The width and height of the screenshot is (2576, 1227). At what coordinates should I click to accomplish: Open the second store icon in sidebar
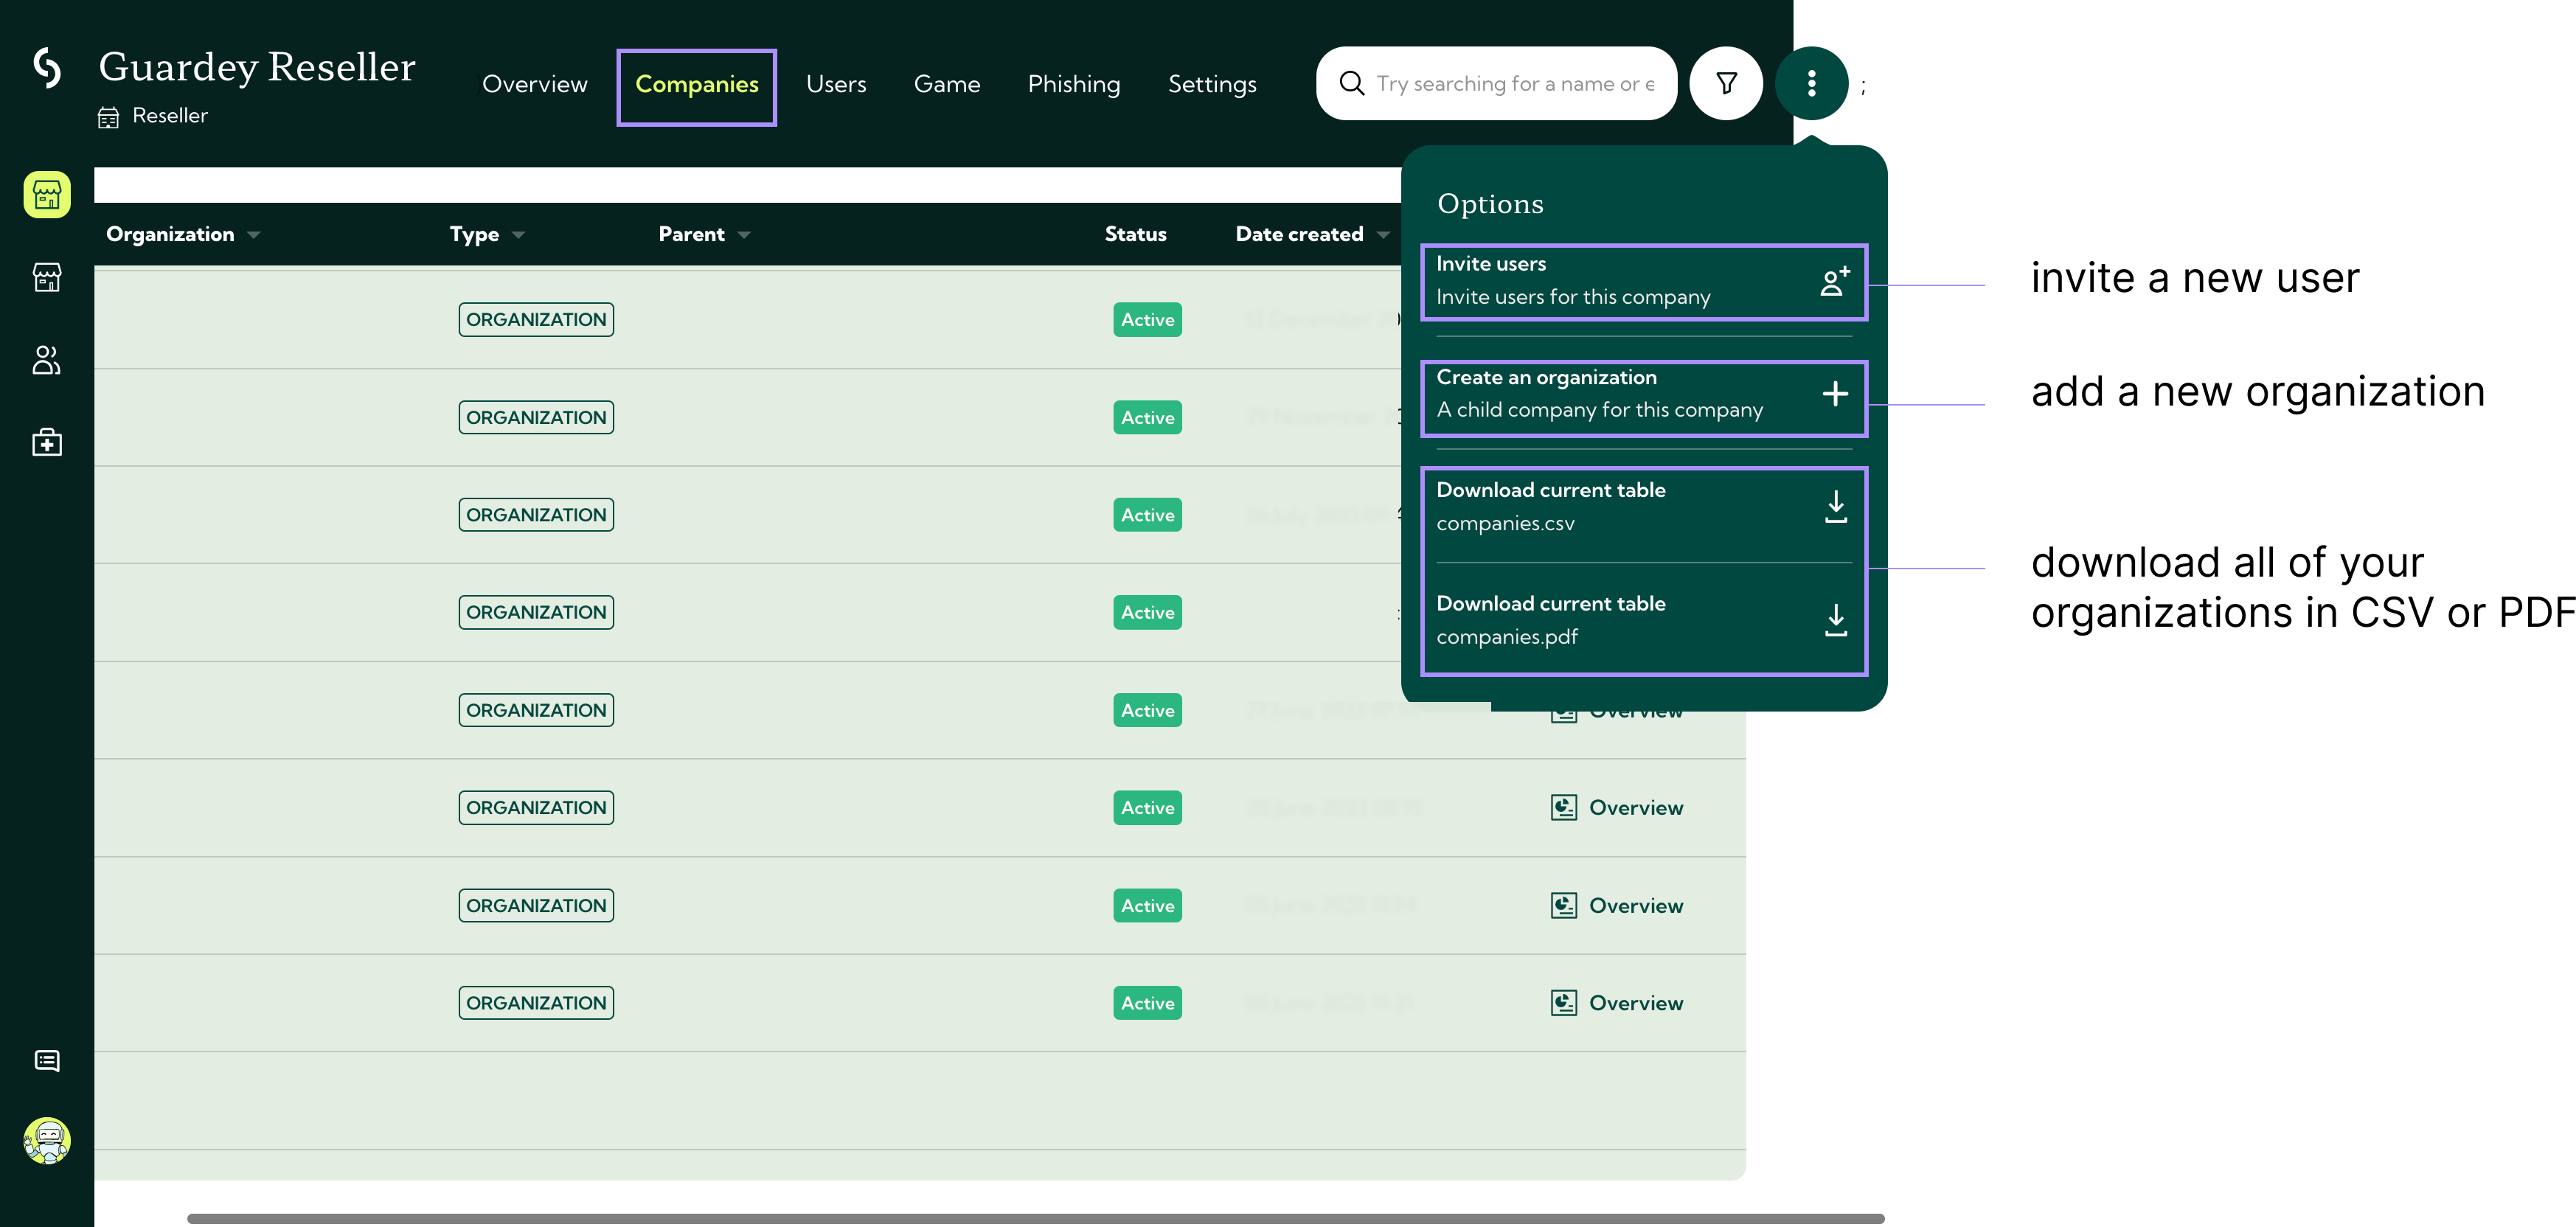[47, 277]
